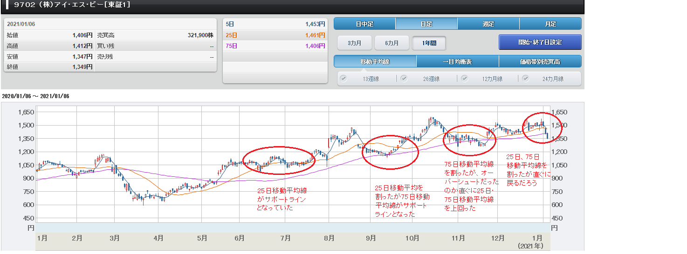Click the 4月 marker on timeline axis

158,238
